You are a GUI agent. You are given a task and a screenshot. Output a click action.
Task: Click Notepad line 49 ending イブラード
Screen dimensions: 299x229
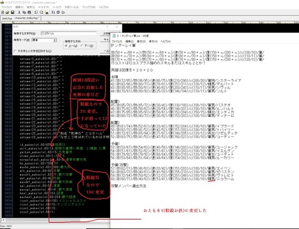coord(173,126)
